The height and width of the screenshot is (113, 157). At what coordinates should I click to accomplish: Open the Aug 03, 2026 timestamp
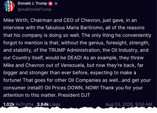point(129,104)
